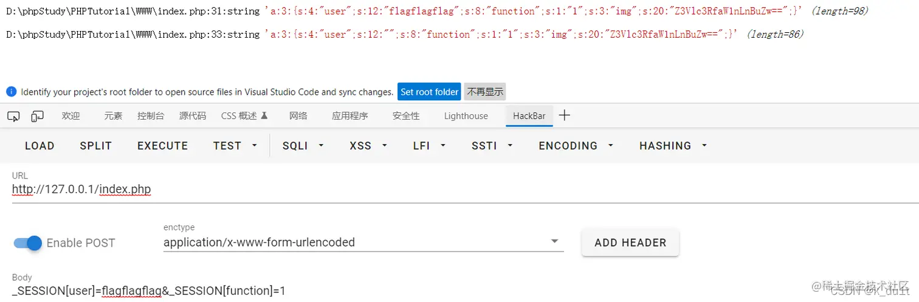Screen dimensions: 919x302
Task: Select the inspect element picker icon
Action: (x=13, y=115)
